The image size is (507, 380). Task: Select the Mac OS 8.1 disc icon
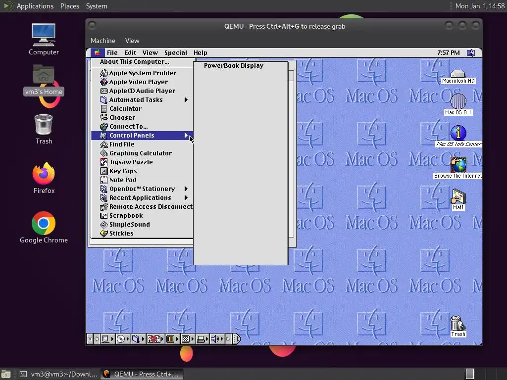458,104
